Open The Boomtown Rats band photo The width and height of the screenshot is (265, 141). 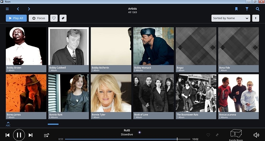(x=196, y=93)
